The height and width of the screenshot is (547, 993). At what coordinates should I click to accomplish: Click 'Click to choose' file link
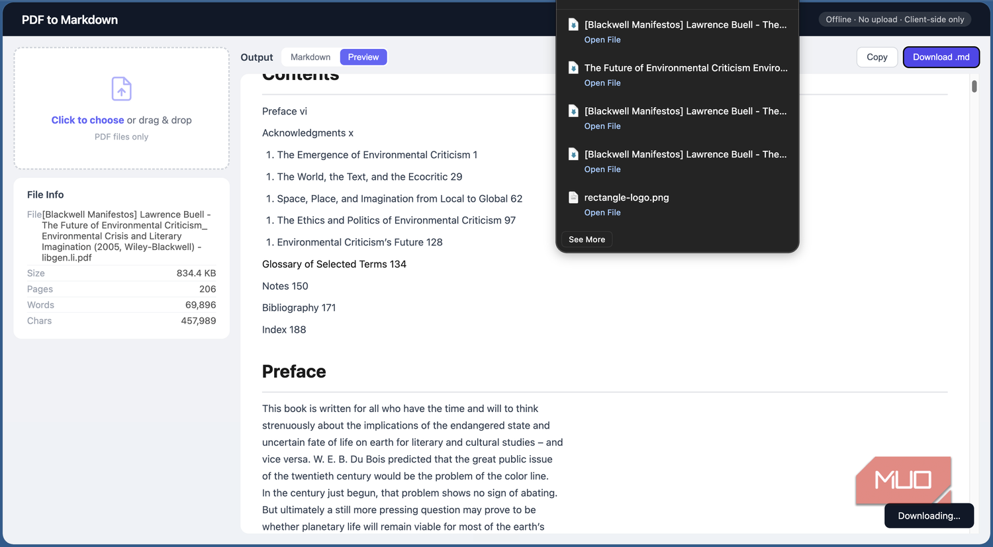(x=87, y=120)
